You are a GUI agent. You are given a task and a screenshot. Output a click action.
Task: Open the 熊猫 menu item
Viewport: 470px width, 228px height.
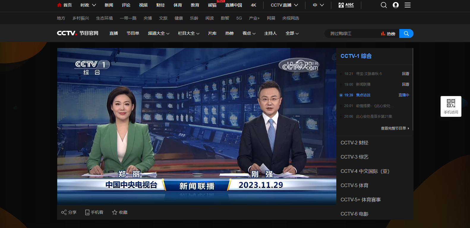click(212, 5)
